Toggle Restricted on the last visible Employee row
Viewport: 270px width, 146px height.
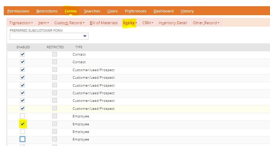coord(55,139)
